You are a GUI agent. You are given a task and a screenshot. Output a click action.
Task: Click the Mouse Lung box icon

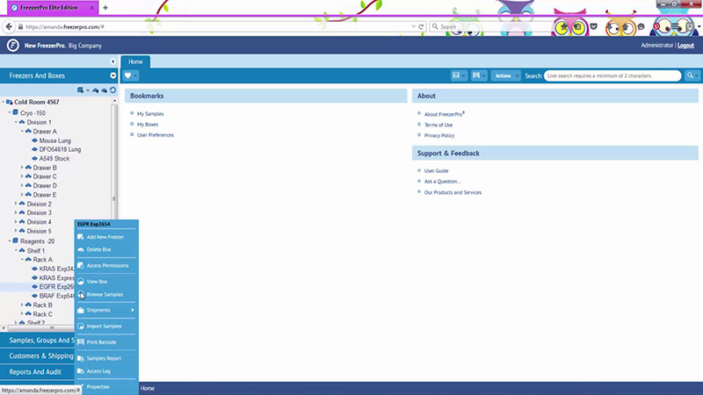[34, 140]
